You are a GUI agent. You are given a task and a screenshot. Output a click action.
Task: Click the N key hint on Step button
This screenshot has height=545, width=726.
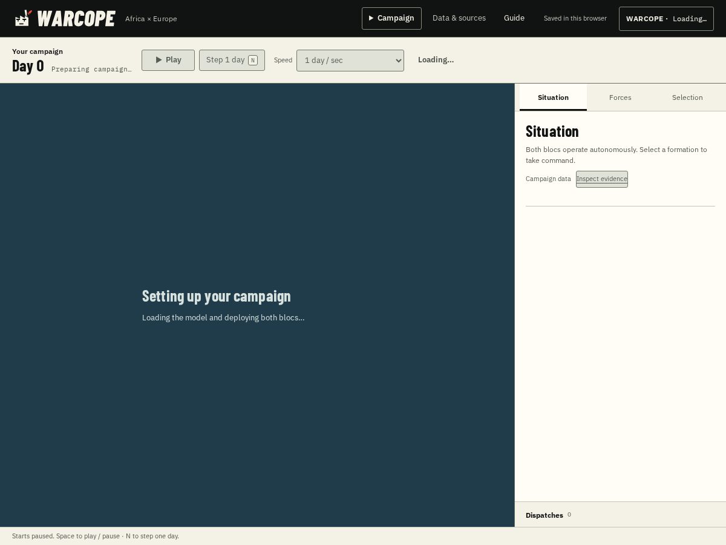pos(253,60)
